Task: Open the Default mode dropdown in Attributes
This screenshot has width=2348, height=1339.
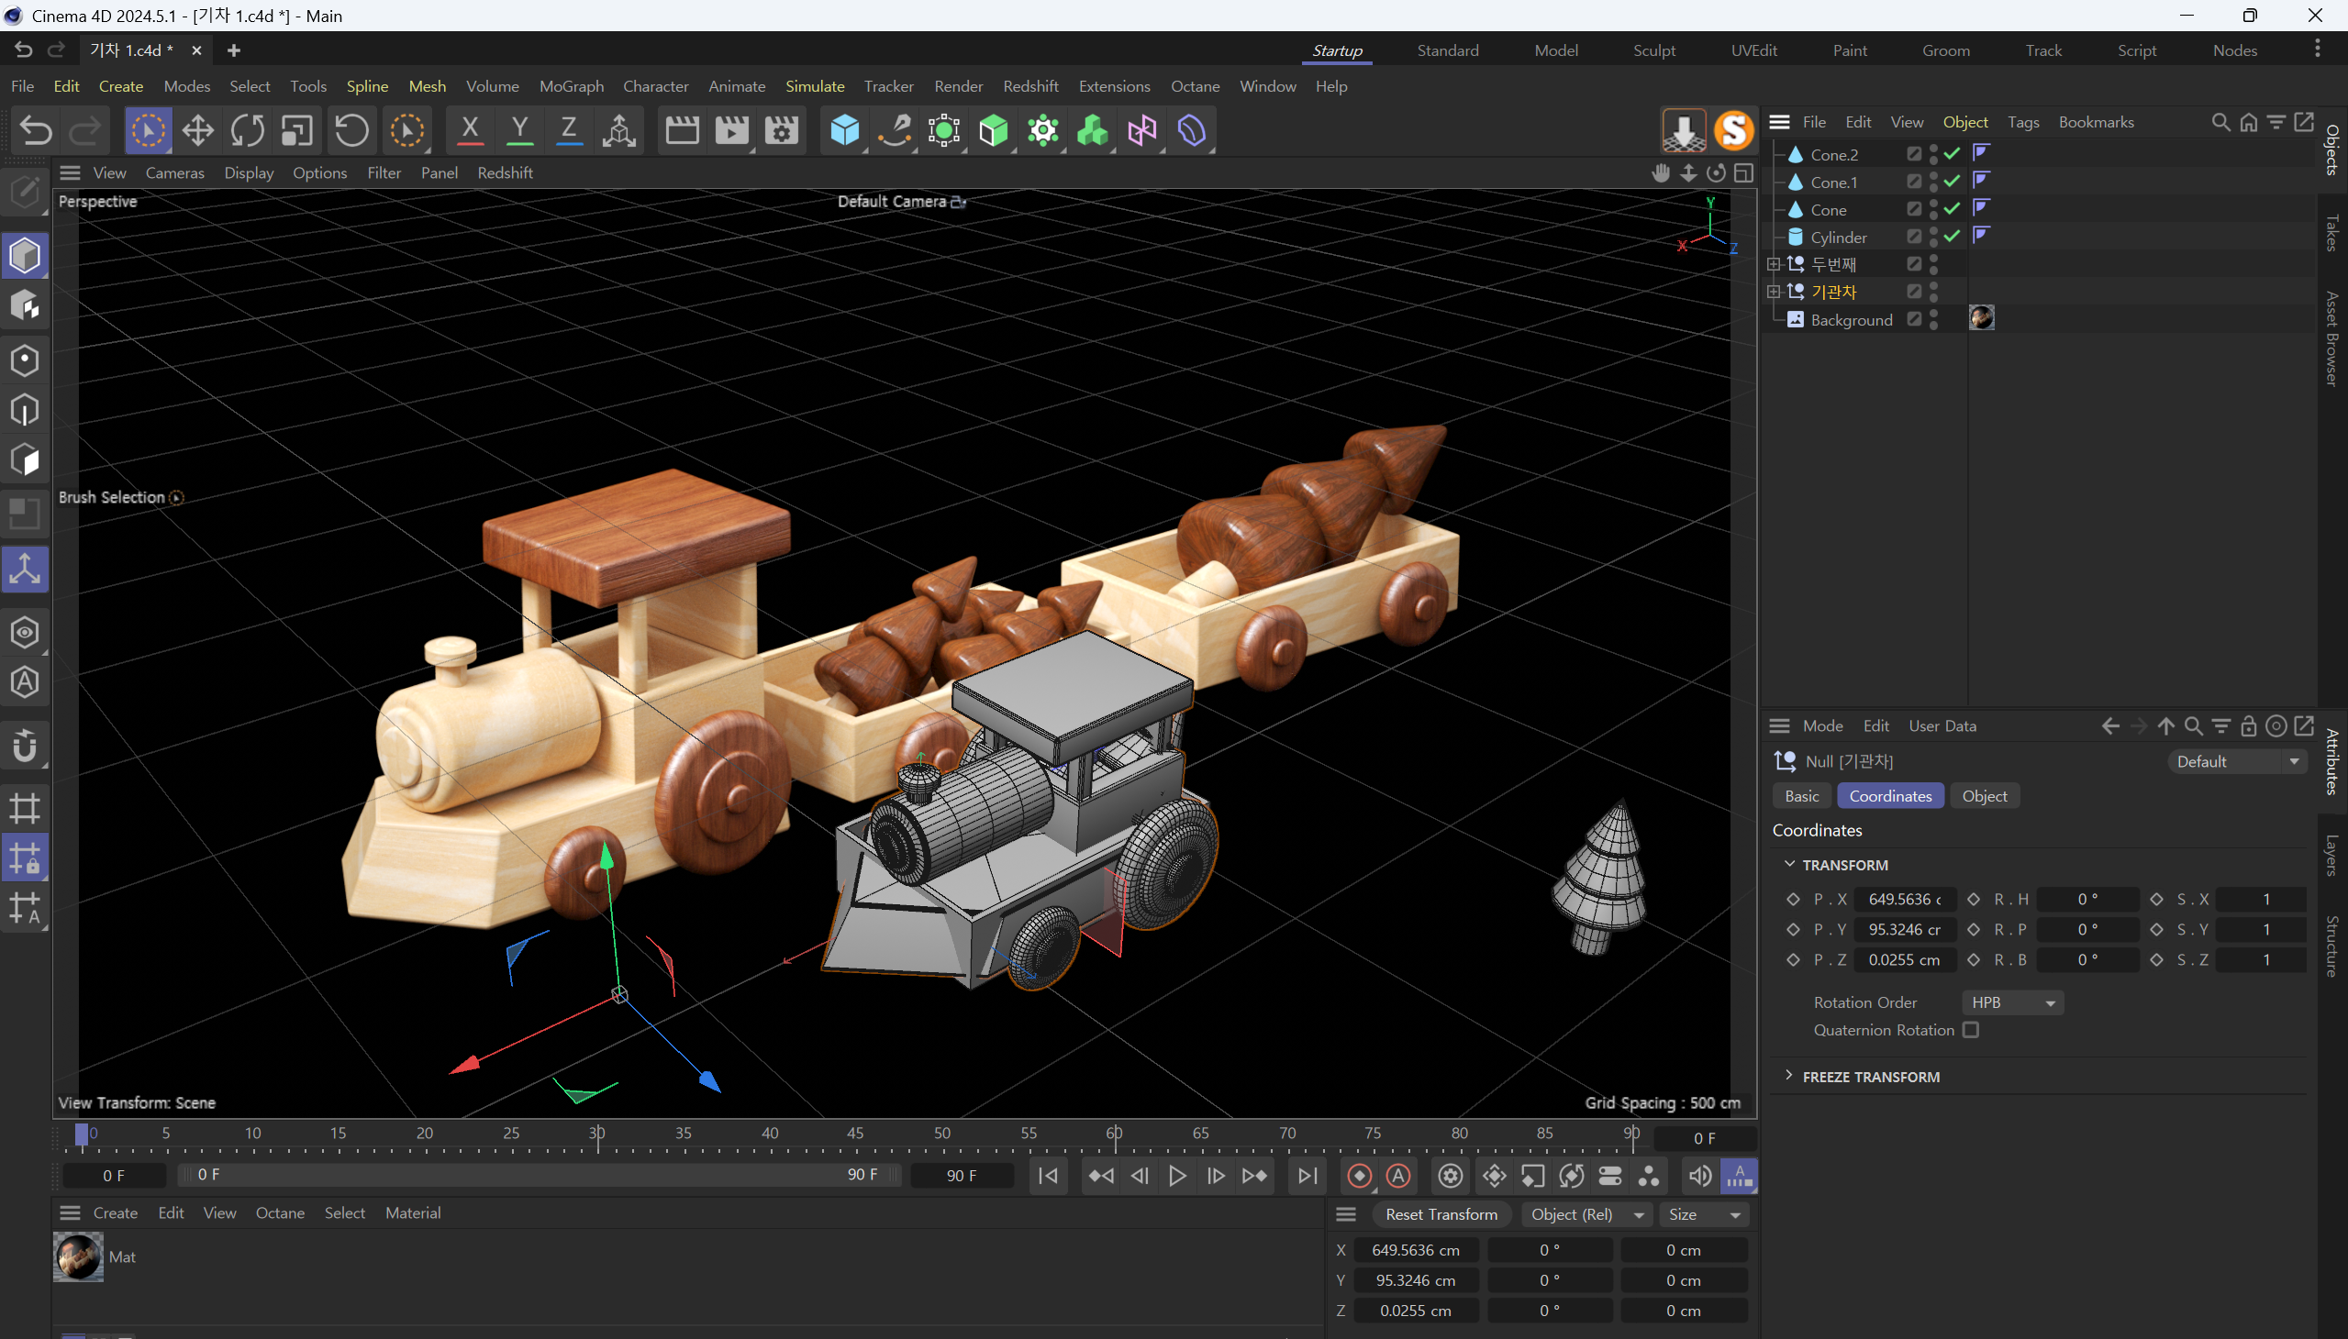Action: (x=2238, y=761)
